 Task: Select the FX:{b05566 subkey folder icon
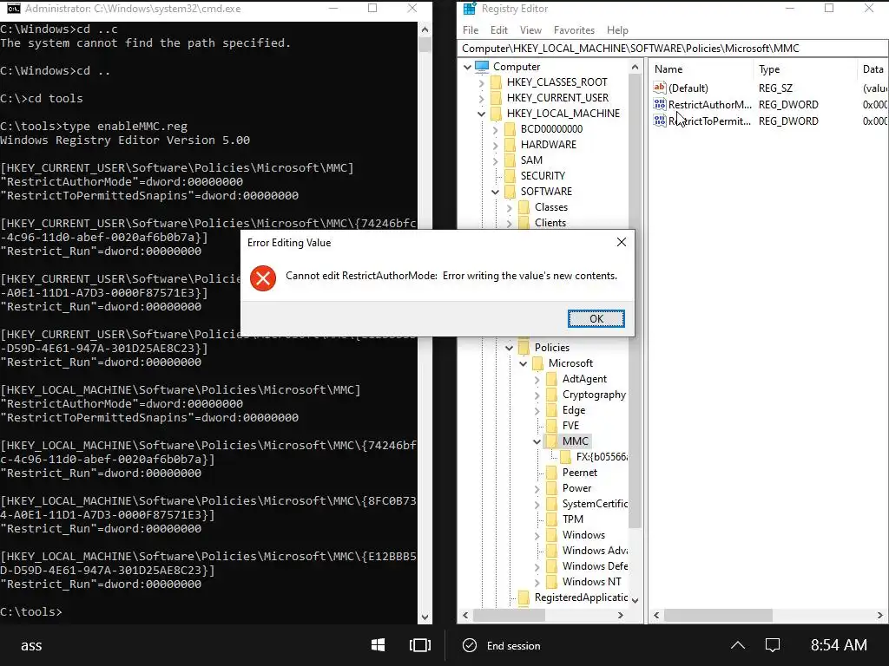coord(566,456)
